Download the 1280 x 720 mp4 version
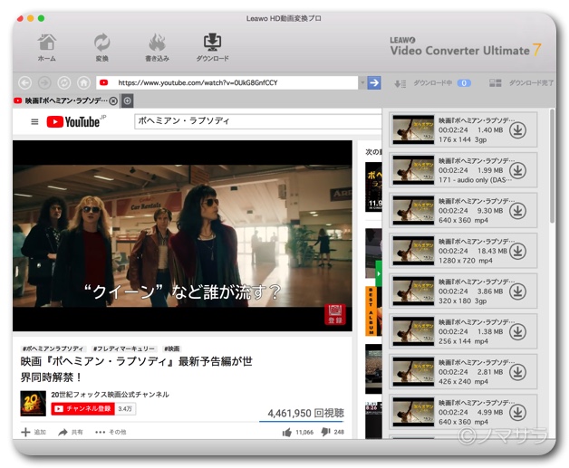Image resolution: width=569 pixels, height=468 pixels. tap(517, 251)
